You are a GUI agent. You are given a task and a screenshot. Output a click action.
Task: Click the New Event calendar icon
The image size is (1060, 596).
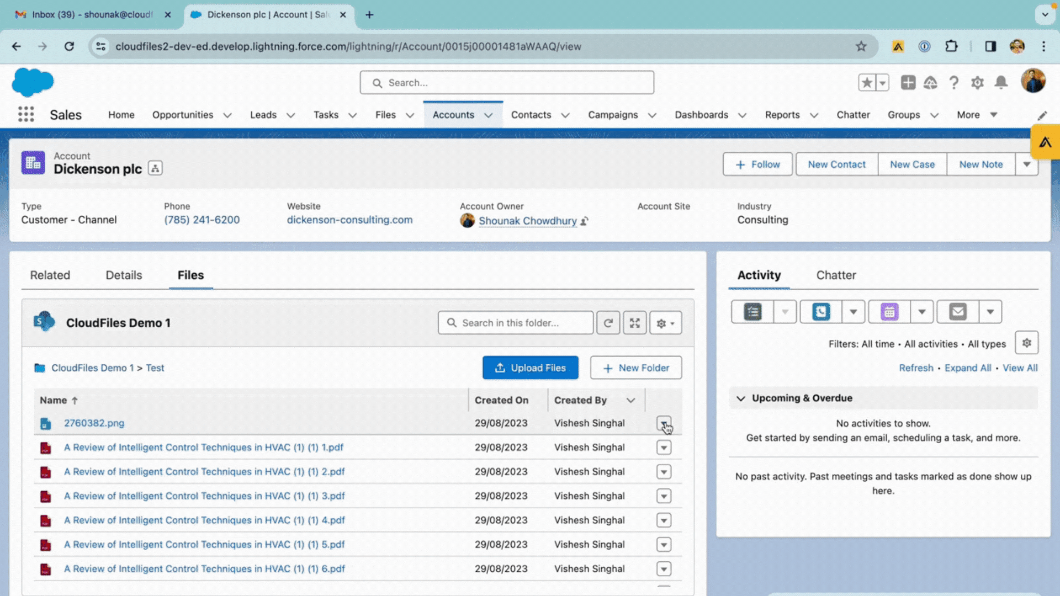[x=889, y=312]
